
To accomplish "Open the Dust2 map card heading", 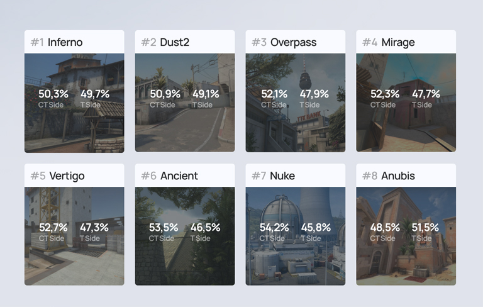I will 174,43.
